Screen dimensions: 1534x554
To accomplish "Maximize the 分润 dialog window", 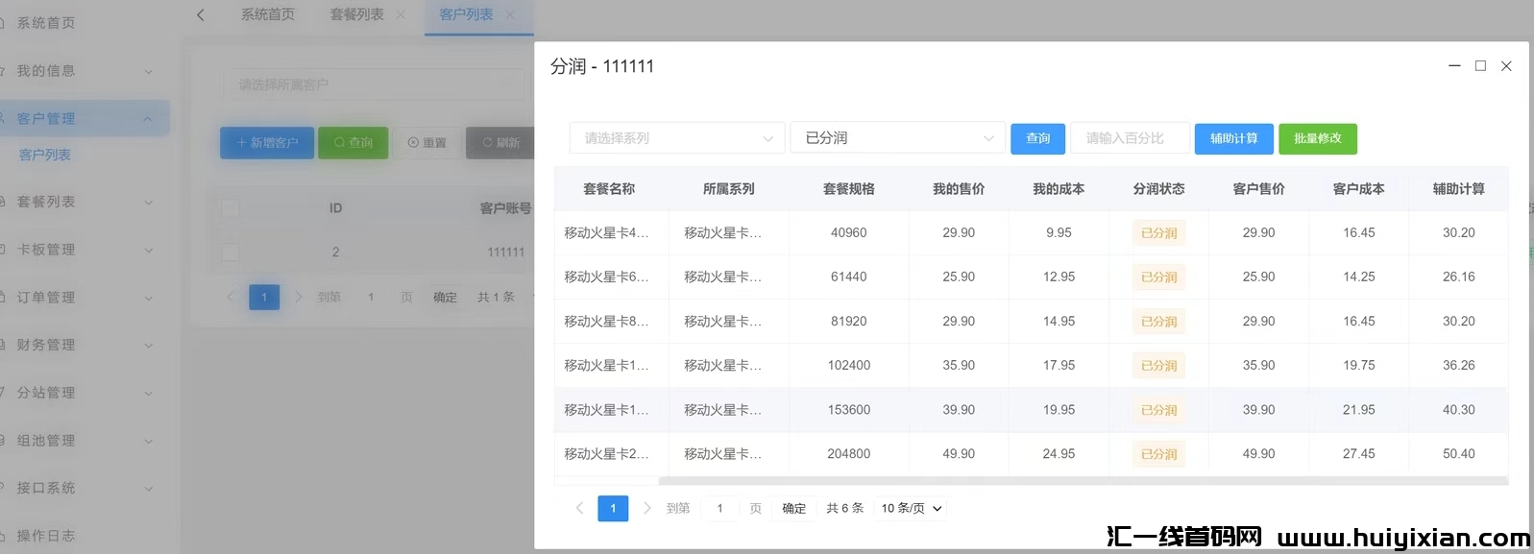I will (1480, 65).
